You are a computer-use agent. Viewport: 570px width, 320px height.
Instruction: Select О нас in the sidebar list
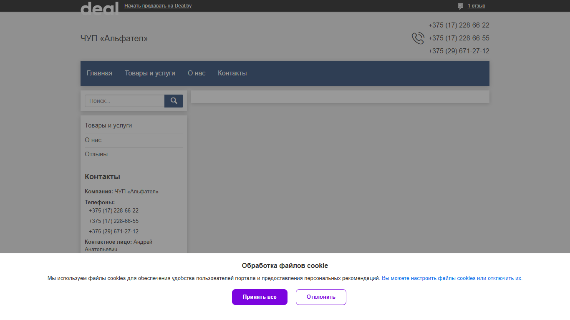[x=93, y=140]
